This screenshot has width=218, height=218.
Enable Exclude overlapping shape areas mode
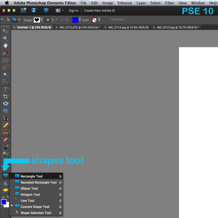pos(67,20)
